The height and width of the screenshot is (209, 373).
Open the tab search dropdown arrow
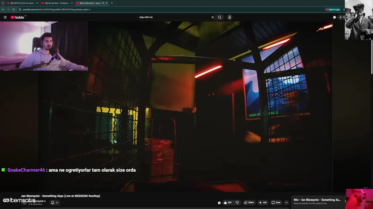coord(3,3)
